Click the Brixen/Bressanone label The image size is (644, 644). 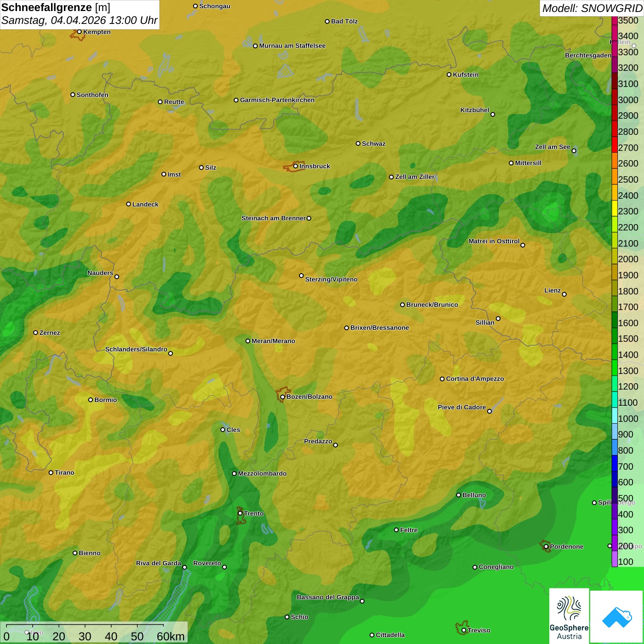(x=379, y=328)
